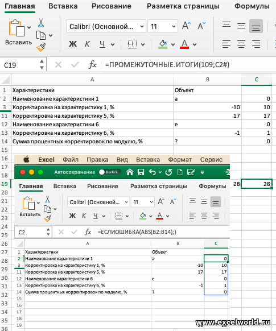The height and width of the screenshot is (331, 276).
Task: Decrease font size with small A icon, outer ribbon
Action: [x=201, y=26]
